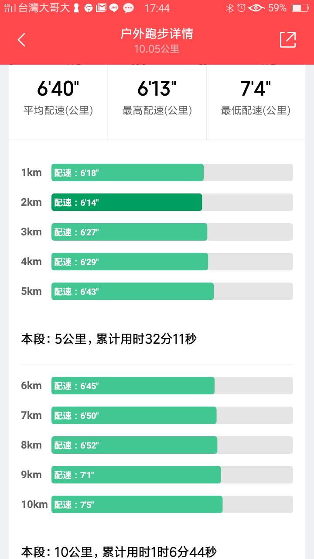The image size is (314, 559).
Task: Tap the LINE notification icon
Action: click(113, 8)
